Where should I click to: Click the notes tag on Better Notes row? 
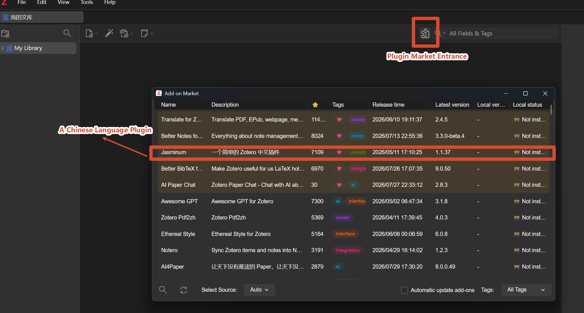click(357, 136)
